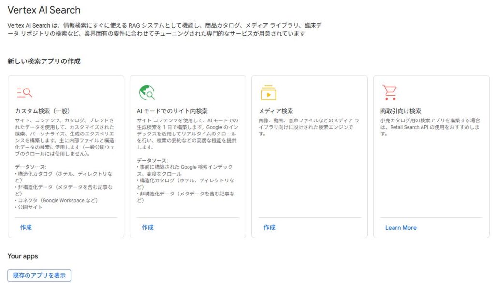Image resolution: width=495 pixels, height=283 pixels.
Task: Select the メディア検索 card title
Action: [277, 111]
